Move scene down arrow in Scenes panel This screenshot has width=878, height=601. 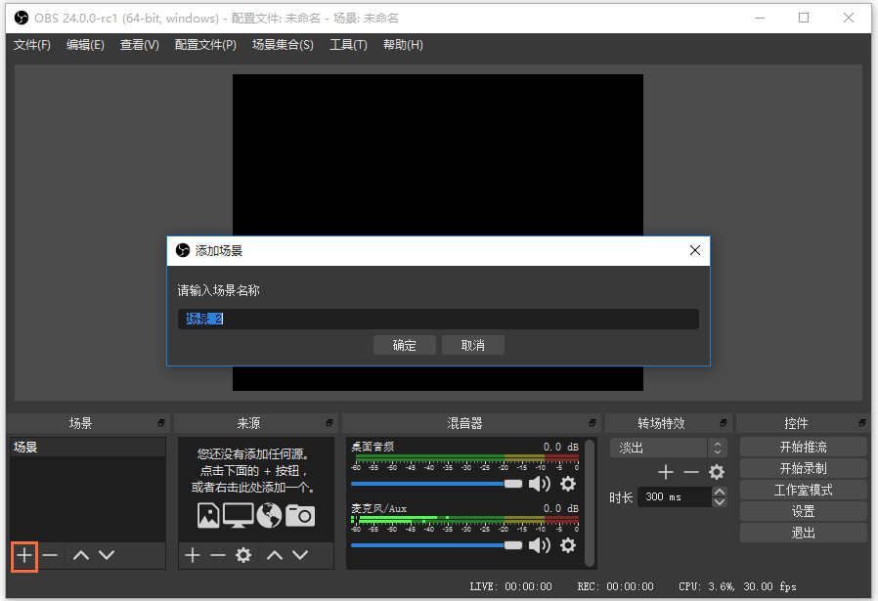[107, 556]
